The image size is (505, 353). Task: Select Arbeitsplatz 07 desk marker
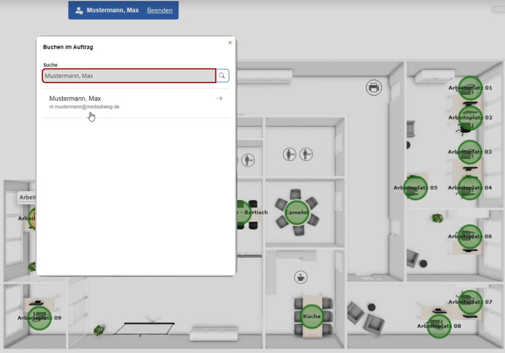click(x=470, y=302)
